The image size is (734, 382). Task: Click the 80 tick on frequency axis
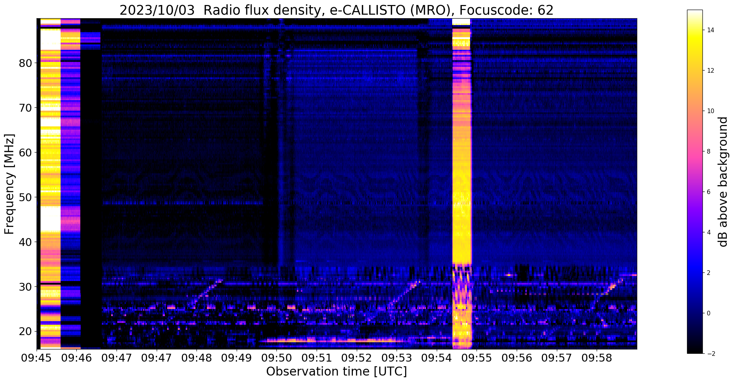(25, 63)
